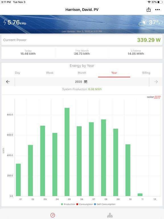
Task: Tap the solaredge logo on chart
Action: (154, 97)
